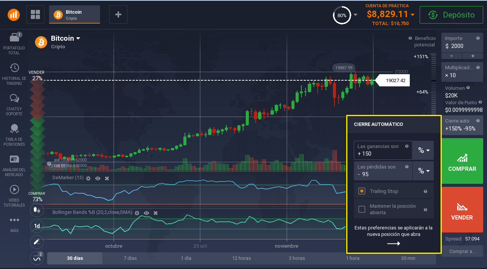Enable Mantener la posición abierta checkbox

pyautogui.click(x=362, y=209)
